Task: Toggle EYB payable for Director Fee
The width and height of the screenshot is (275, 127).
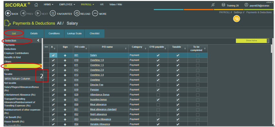Action: point(158,85)
